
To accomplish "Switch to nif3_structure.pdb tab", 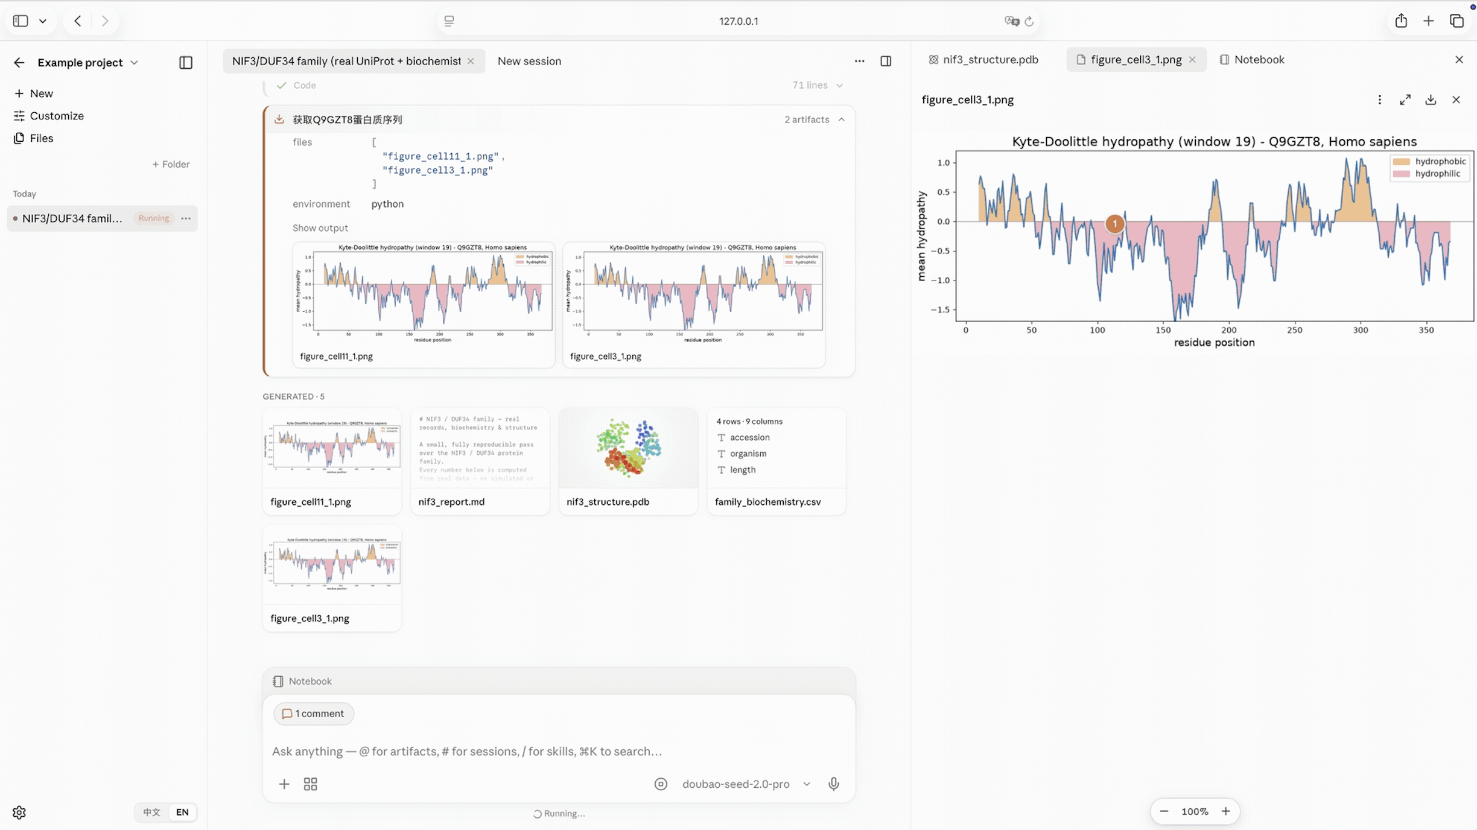I will 984,60.
